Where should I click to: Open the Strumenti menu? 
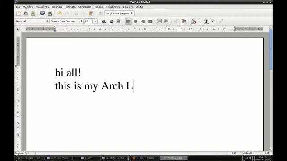tap(85, 7)
